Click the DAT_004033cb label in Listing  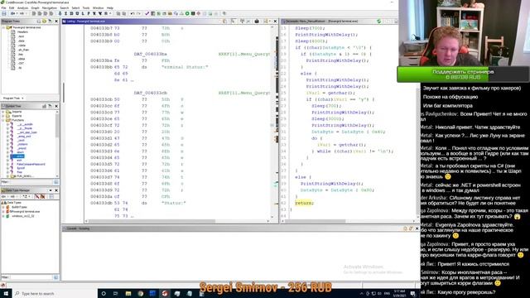point(151,93)
